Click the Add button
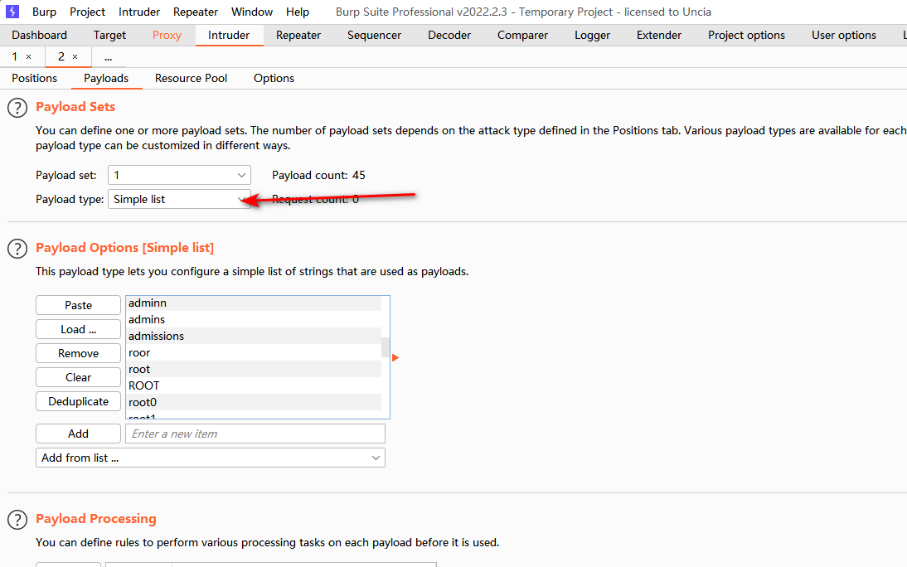The image size is (907, 567). pyautogui.click(x=78, y=434)
